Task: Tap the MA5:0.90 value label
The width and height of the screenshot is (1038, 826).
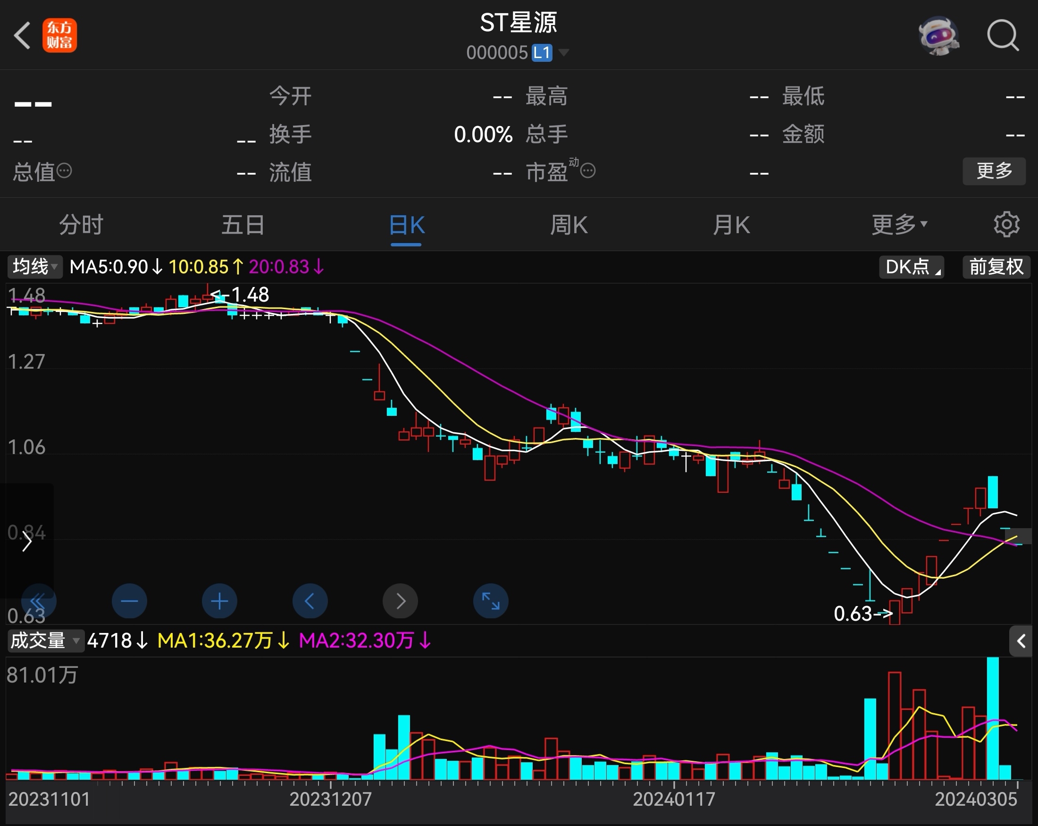Action: click(116, 267)
